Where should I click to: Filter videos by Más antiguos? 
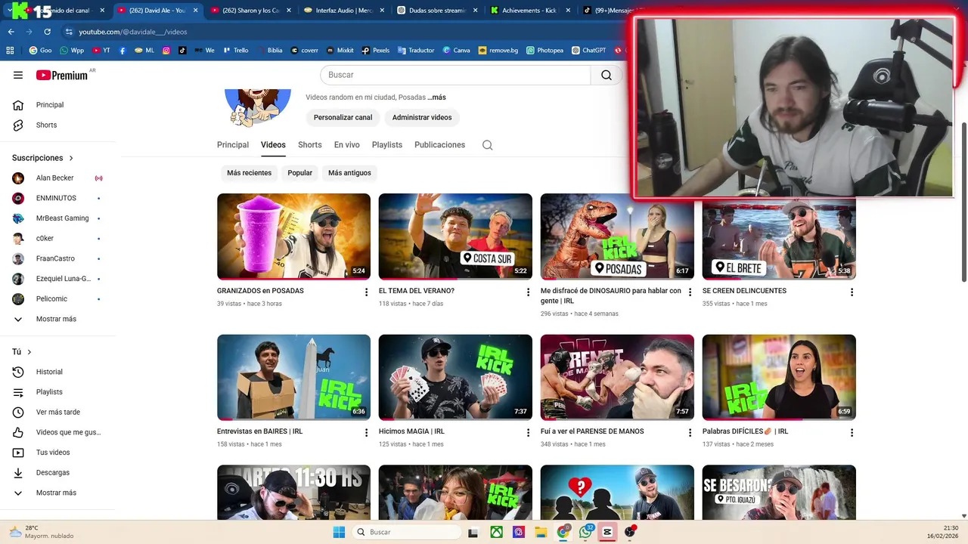click(x=349, y=173)
